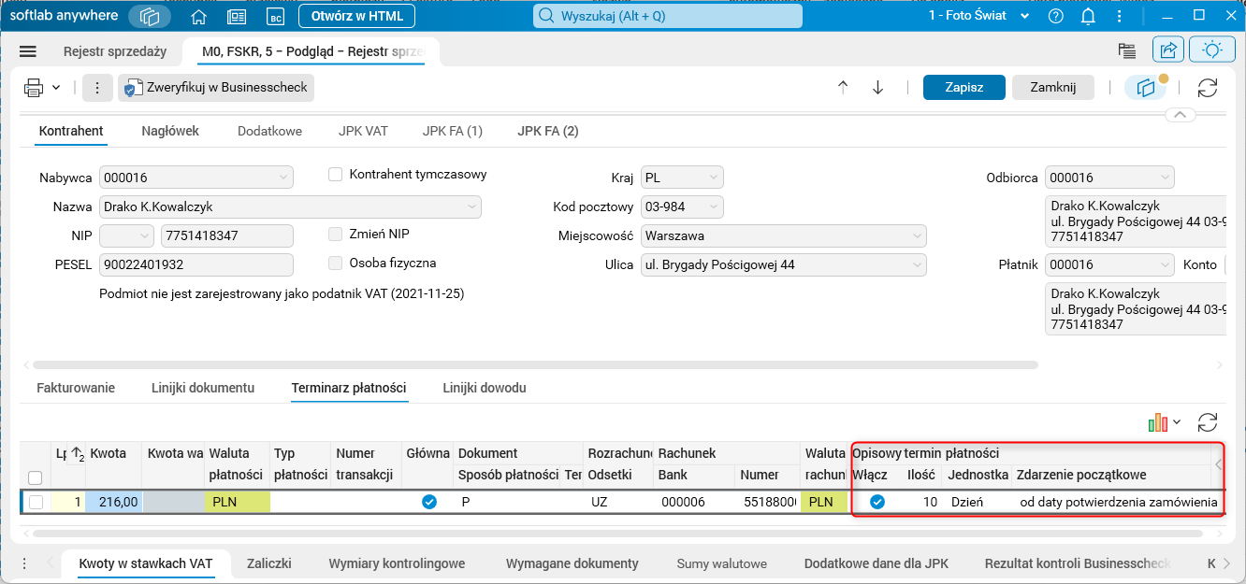The width and height of the screenshot is (1246, 584).
Task: Open the Linijki dowodu tab
Action: coord(485,388)
